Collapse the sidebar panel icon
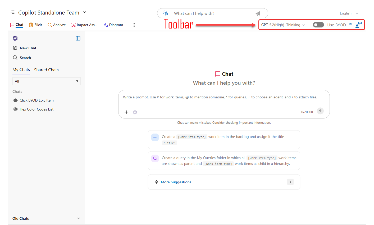This screenshot has width=374, height=225. click(78, 38)
